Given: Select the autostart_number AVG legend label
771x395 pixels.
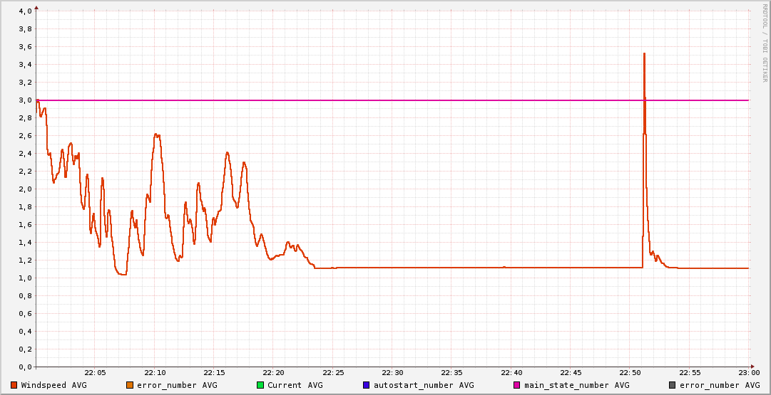Looking at the screenshot, I should pos(424,385).
